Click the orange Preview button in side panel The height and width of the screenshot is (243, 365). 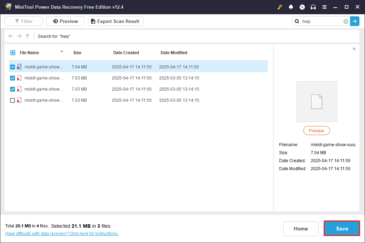pos(317,131)
